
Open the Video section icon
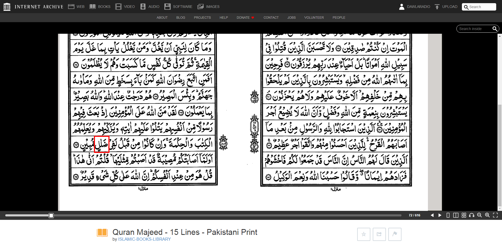(118, 7)
